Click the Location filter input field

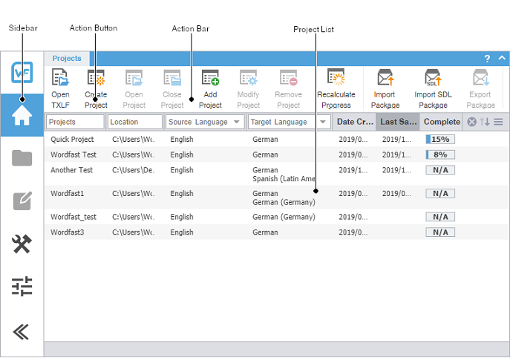tap(134, 122)
